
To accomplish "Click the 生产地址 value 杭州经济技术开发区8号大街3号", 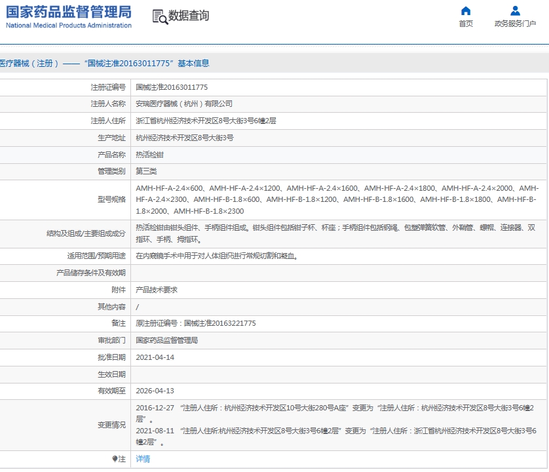I will tap(185, 138).
